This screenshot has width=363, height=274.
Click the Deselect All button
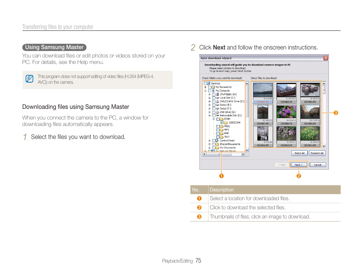(317, 153)
